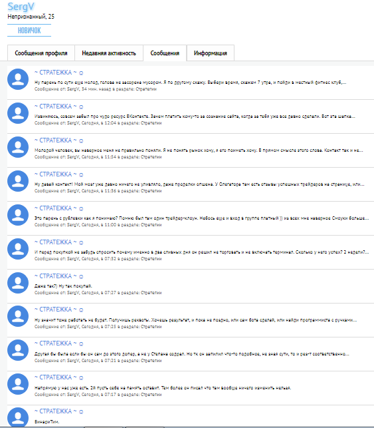The image size is (374, 428).
Task: Click small icon after title, БинариТим post
Action: click(81, 411)
